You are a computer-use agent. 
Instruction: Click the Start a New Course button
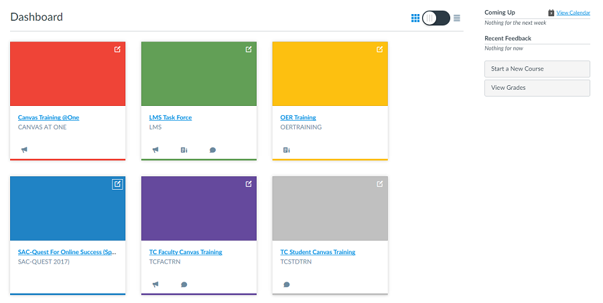point(537,69)
